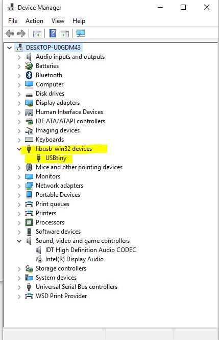
Task: Click the show/hide console tree toolbar icon
Action: (x=37, y=34)
